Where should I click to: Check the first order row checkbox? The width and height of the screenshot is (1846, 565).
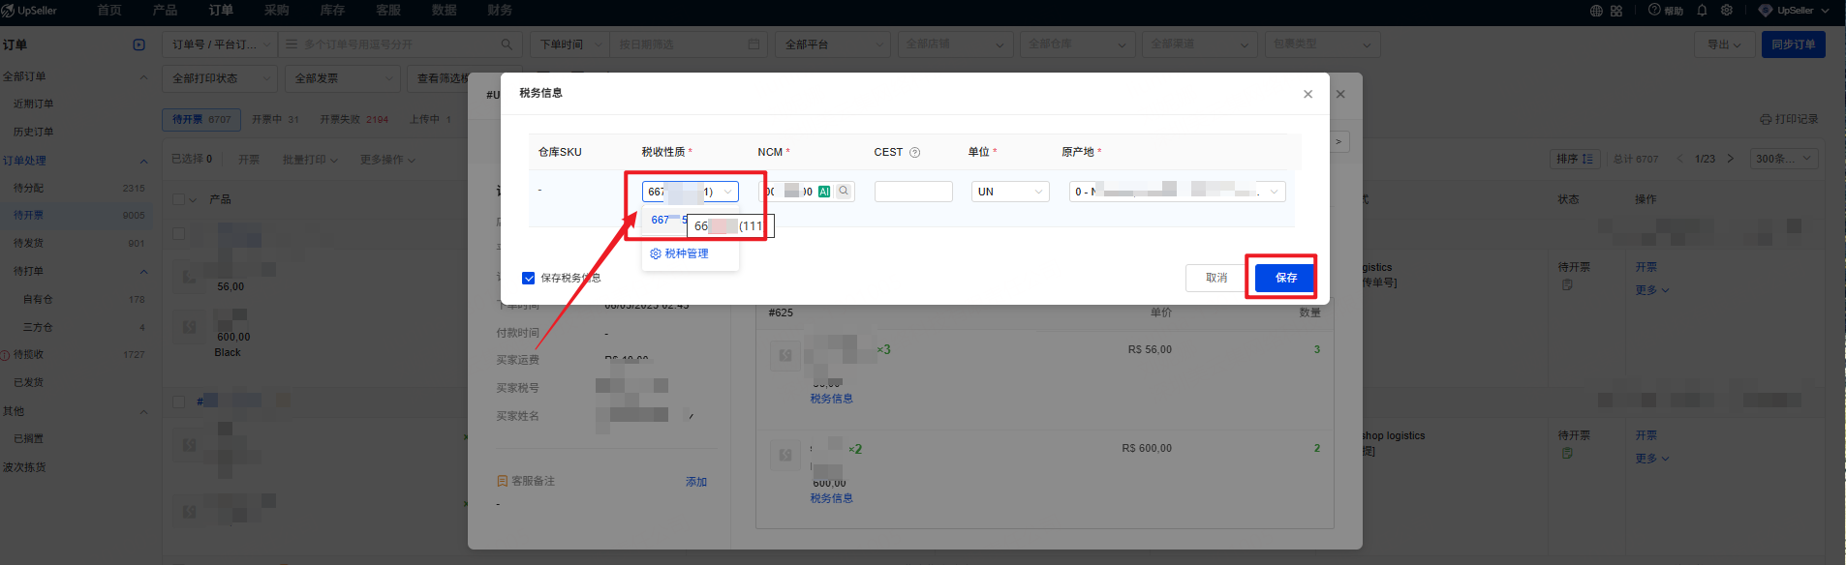click(x=178, y=233)
